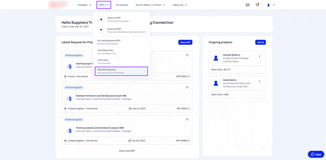
Task: Click the View all button
Action: 261,42
